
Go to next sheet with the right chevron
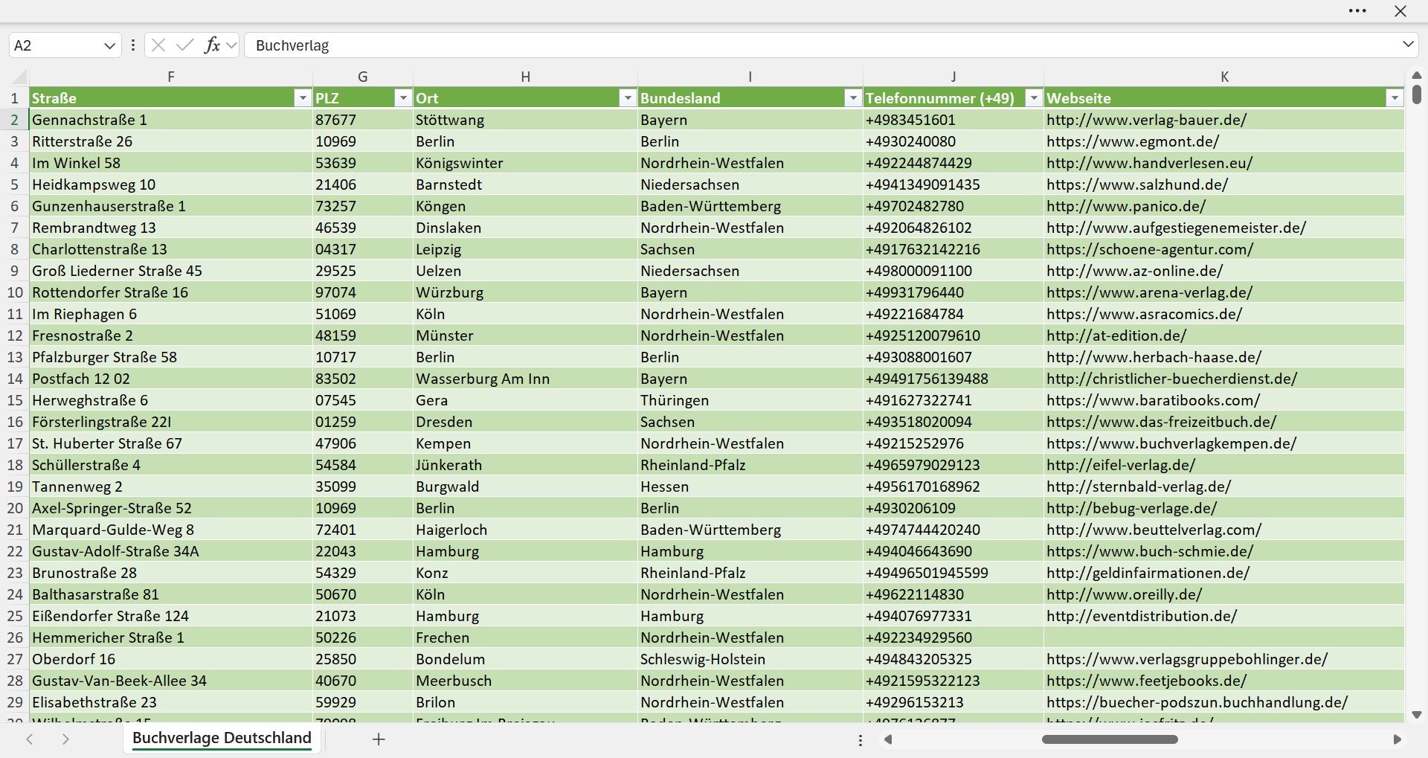click(65, 739)
